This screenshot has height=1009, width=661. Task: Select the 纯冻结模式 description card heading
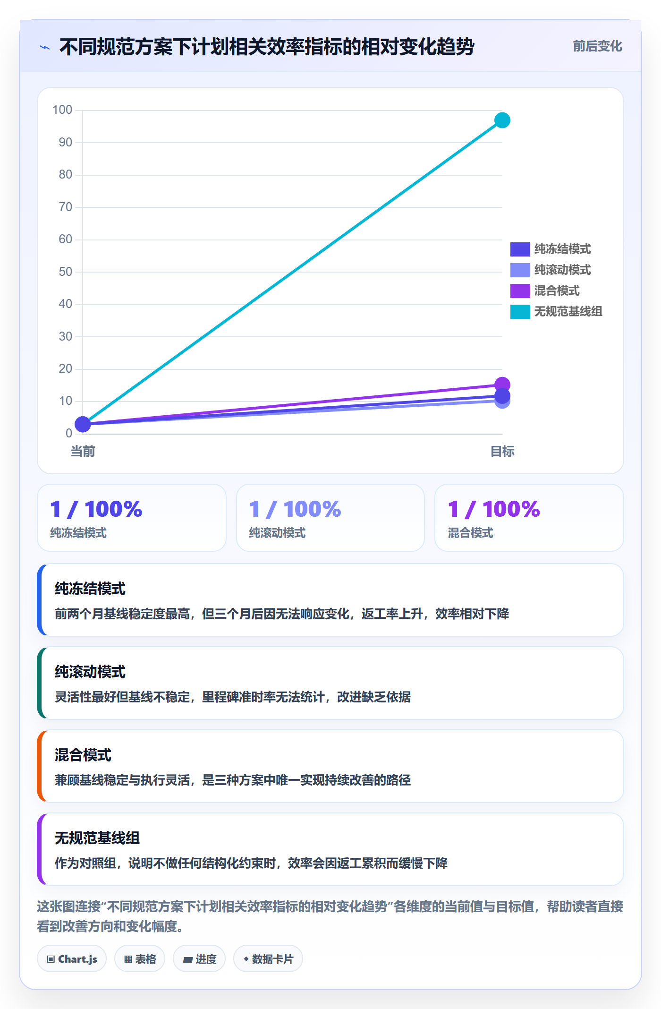point(90,589)
